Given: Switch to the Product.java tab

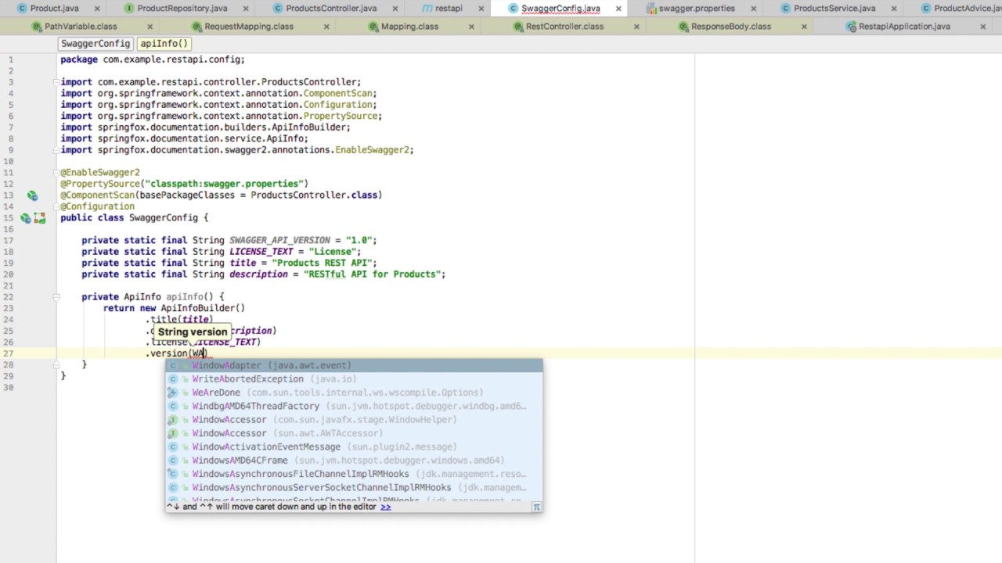Looking at the screenshot, I should [x=54, y=9].
